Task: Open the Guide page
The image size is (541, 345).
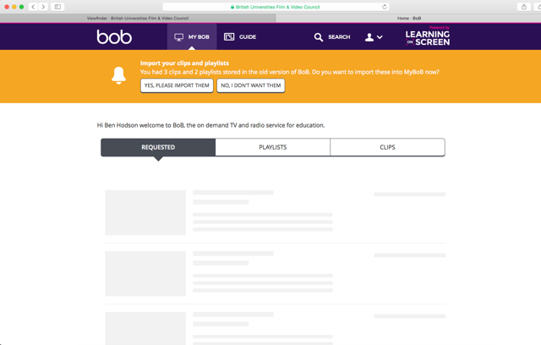Action: 240,37
